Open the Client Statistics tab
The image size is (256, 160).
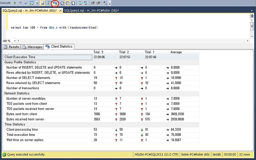(x=59, y=47)
